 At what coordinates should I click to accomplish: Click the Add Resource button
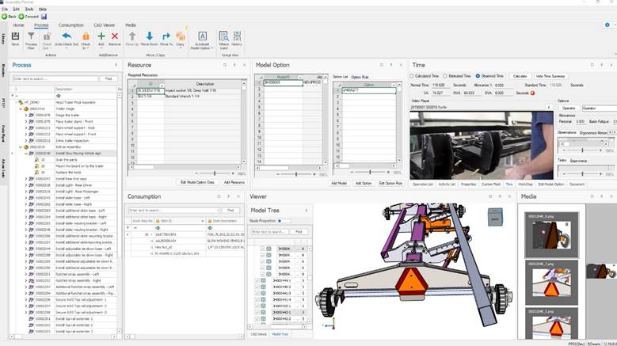(234, 182)
